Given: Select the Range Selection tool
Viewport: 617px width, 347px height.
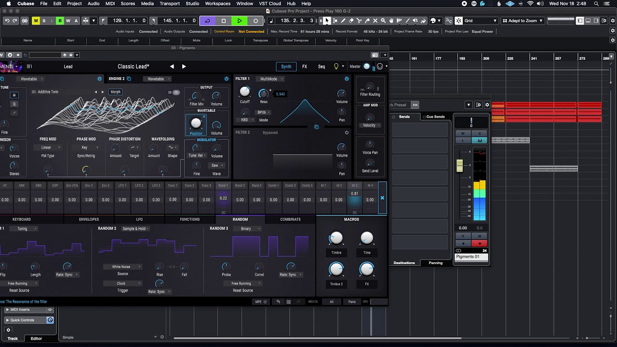Looking at the screenshot, I should [335, 21].
